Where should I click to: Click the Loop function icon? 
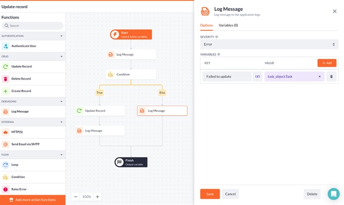(x=6, y=165)
